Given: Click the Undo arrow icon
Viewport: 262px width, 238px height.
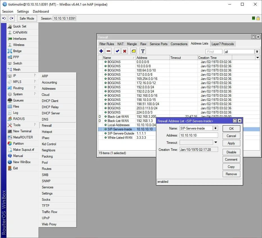Looking at the screenshot, I should click(4, 18).
